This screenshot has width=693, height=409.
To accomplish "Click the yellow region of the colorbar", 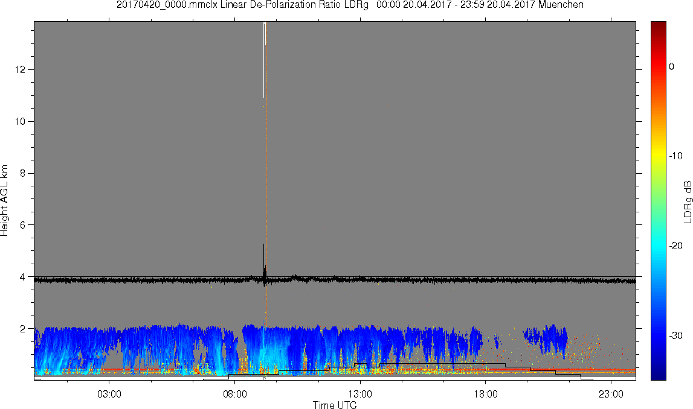I will [658, 154].
